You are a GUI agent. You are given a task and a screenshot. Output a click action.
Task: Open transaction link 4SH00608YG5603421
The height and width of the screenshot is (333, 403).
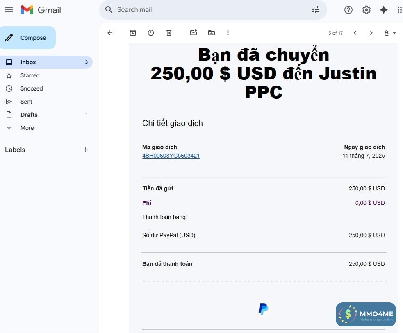click(171, 156)
